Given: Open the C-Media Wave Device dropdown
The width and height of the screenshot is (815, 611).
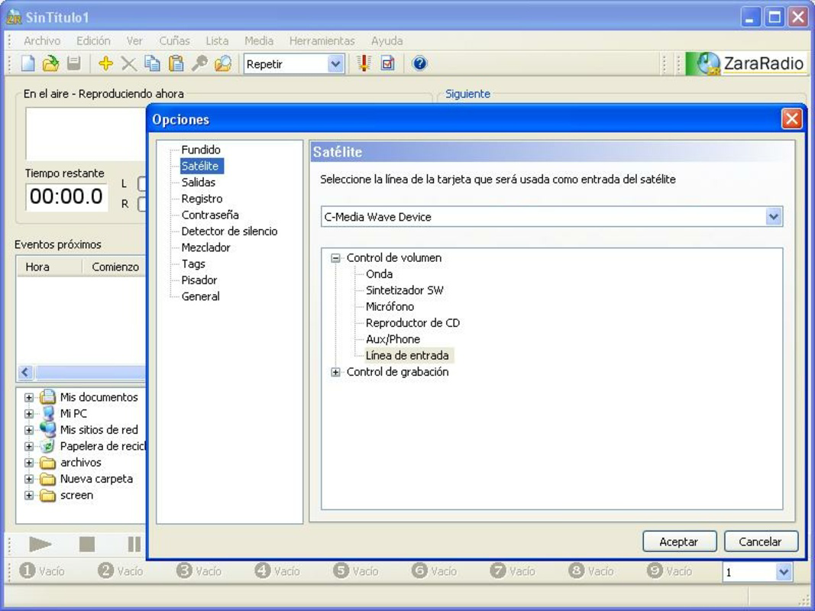Looking at the screenshot, I should (774, 216).
